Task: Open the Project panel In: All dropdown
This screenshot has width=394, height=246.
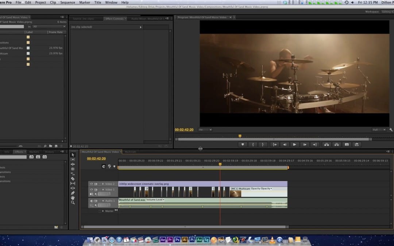Action: pyautogui.click(x=49, y=26)
